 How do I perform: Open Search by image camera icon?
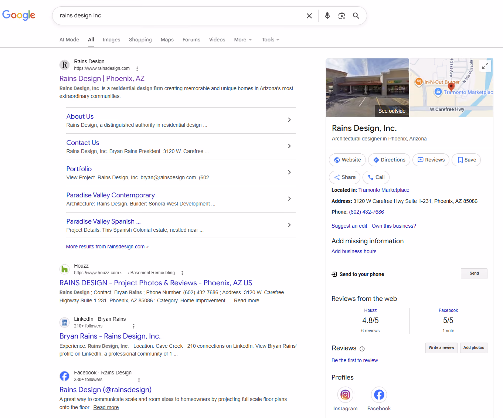point(342,16)
